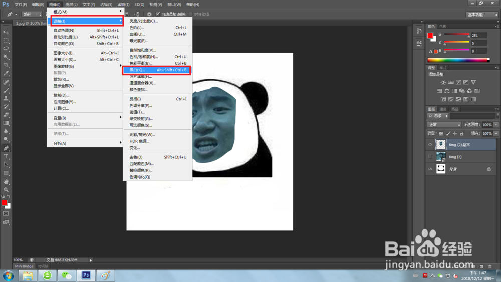Open the 图层(L) menu
This screenshot has height=282, width=501.
click(71, 4)
